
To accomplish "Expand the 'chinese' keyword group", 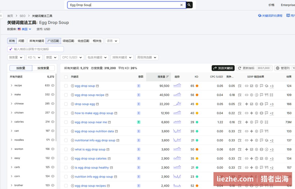I will coord(12,104).
